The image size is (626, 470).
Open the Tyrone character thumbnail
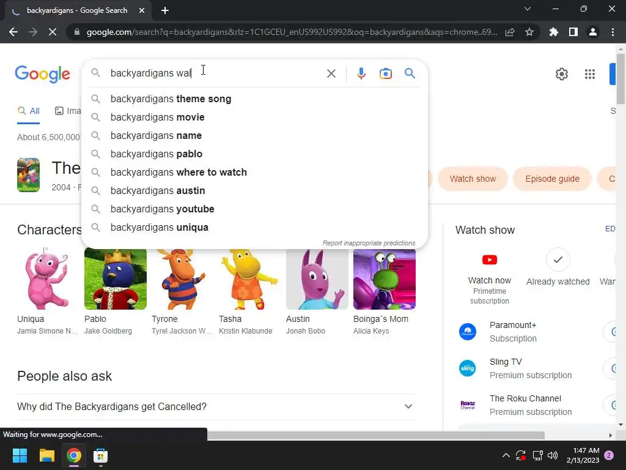[x=182, y=278]
